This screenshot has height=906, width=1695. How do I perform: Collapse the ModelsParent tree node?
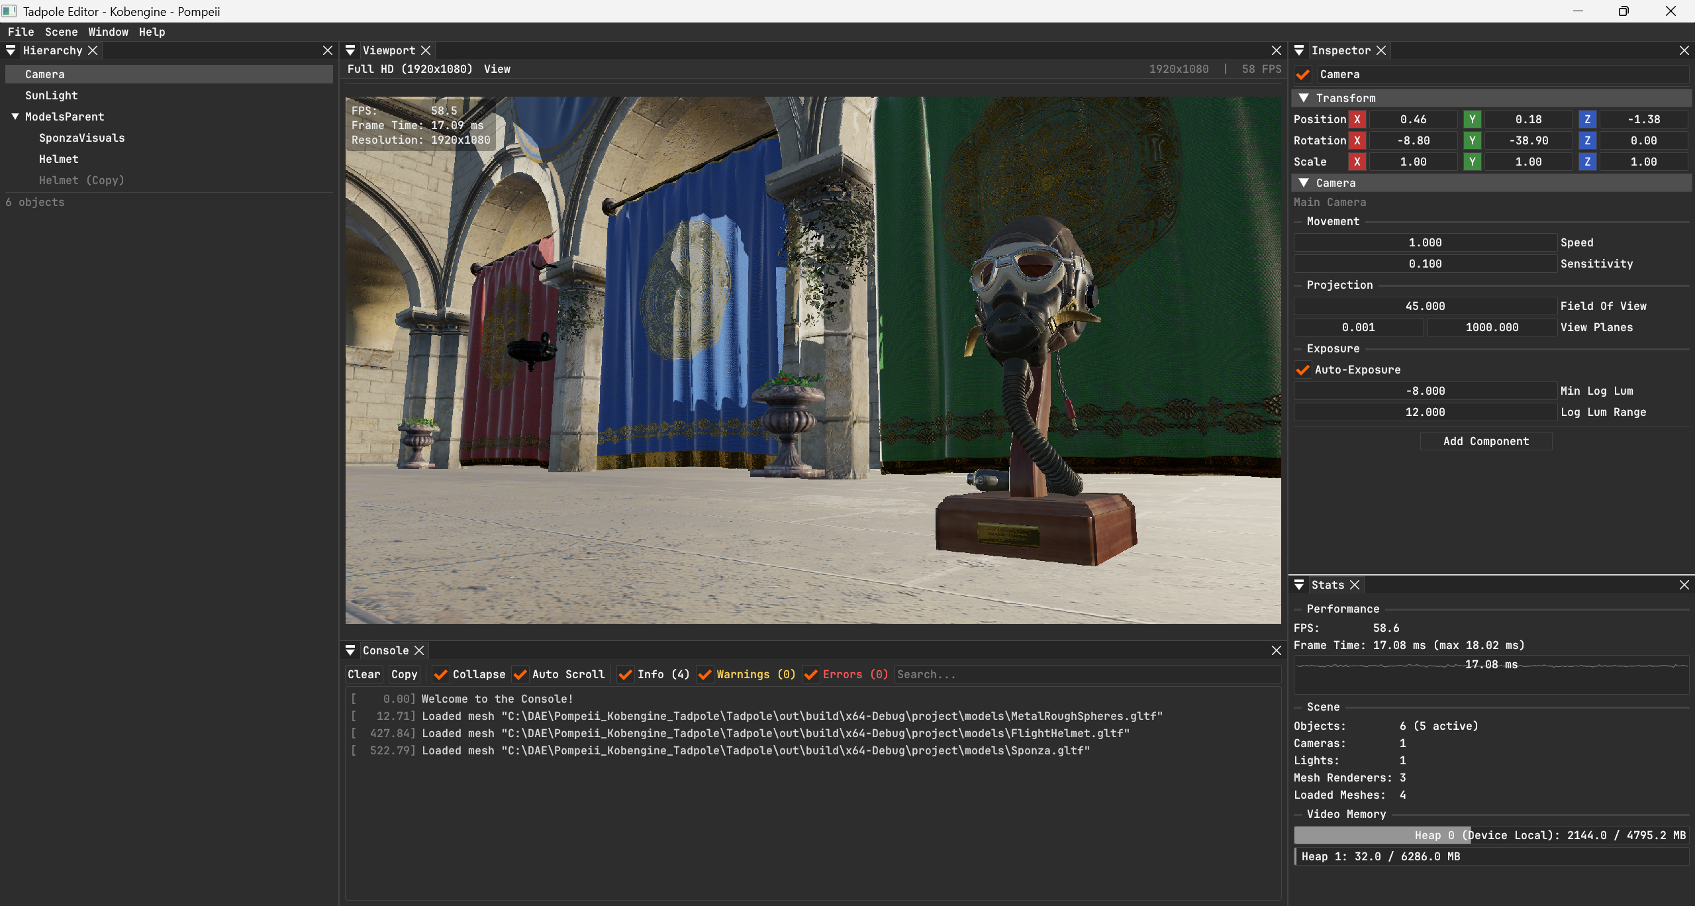(15, 117)
